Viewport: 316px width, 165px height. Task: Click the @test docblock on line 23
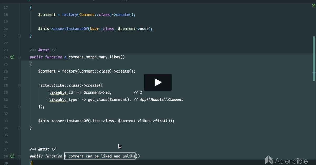click(x=43, y=50)
